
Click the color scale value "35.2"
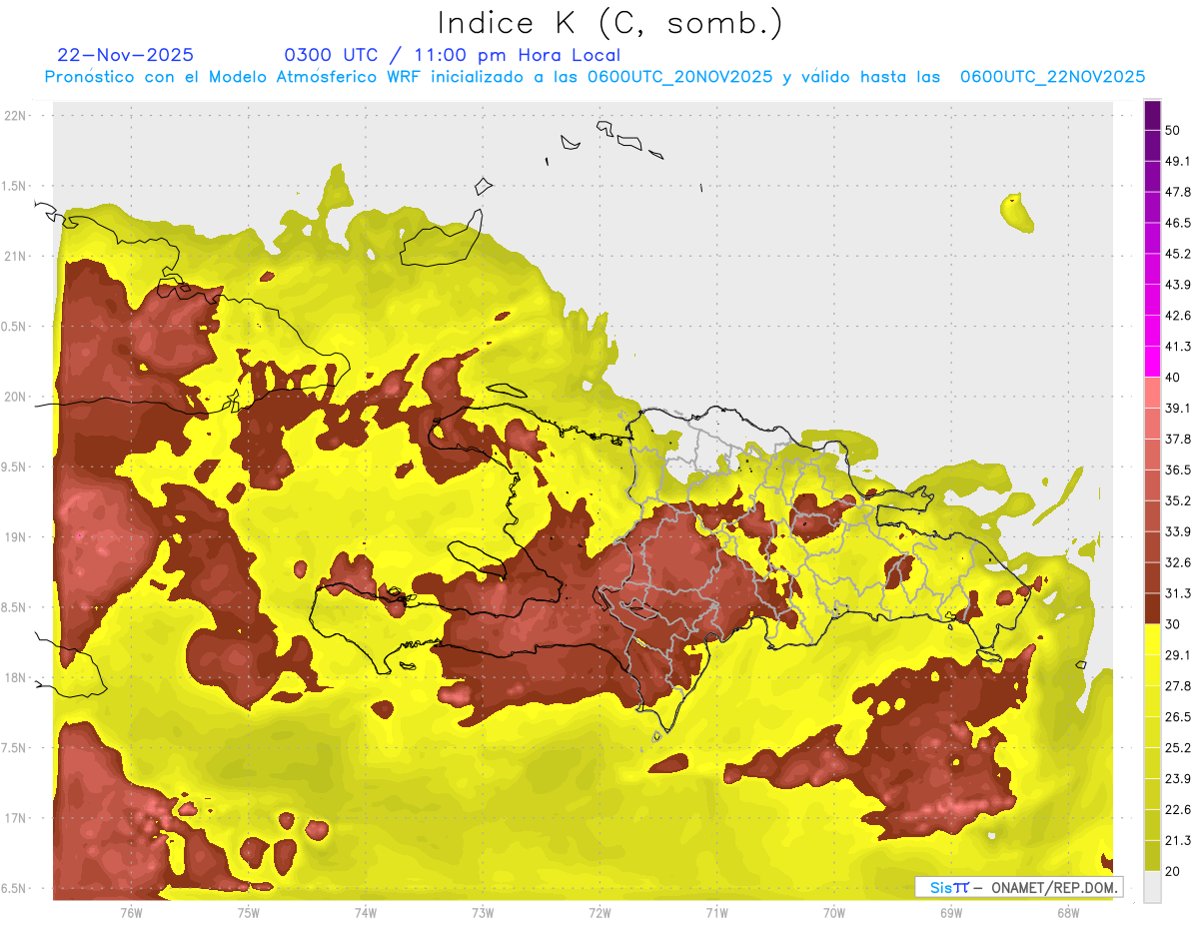click(x=1178, y=500)
